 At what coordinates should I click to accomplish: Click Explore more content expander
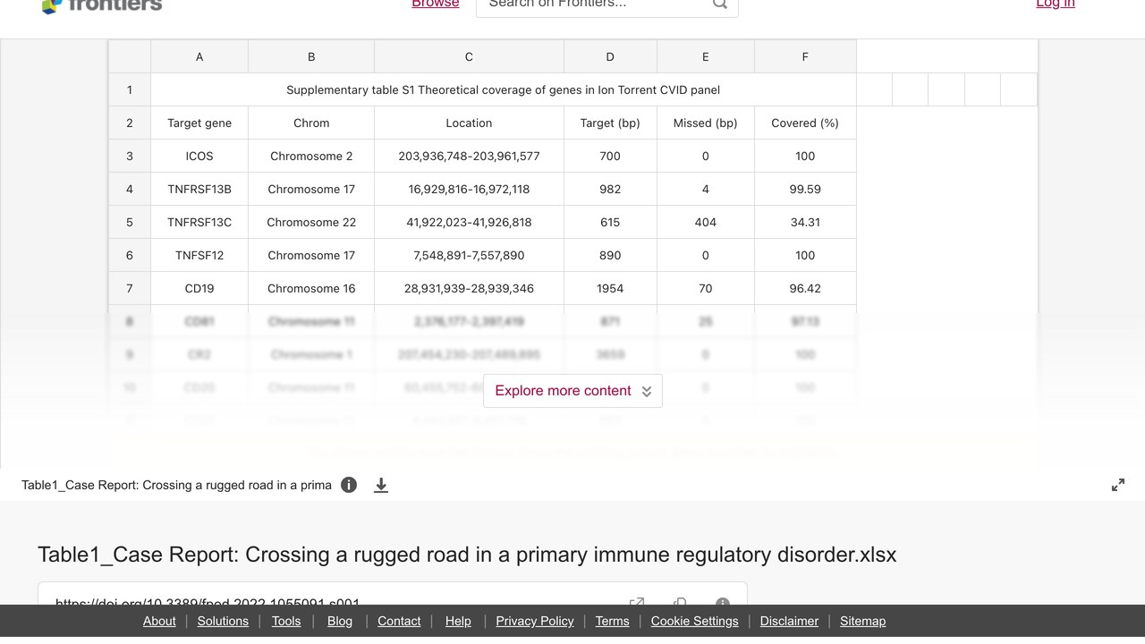pyautogui.click(x=572, y=391)
